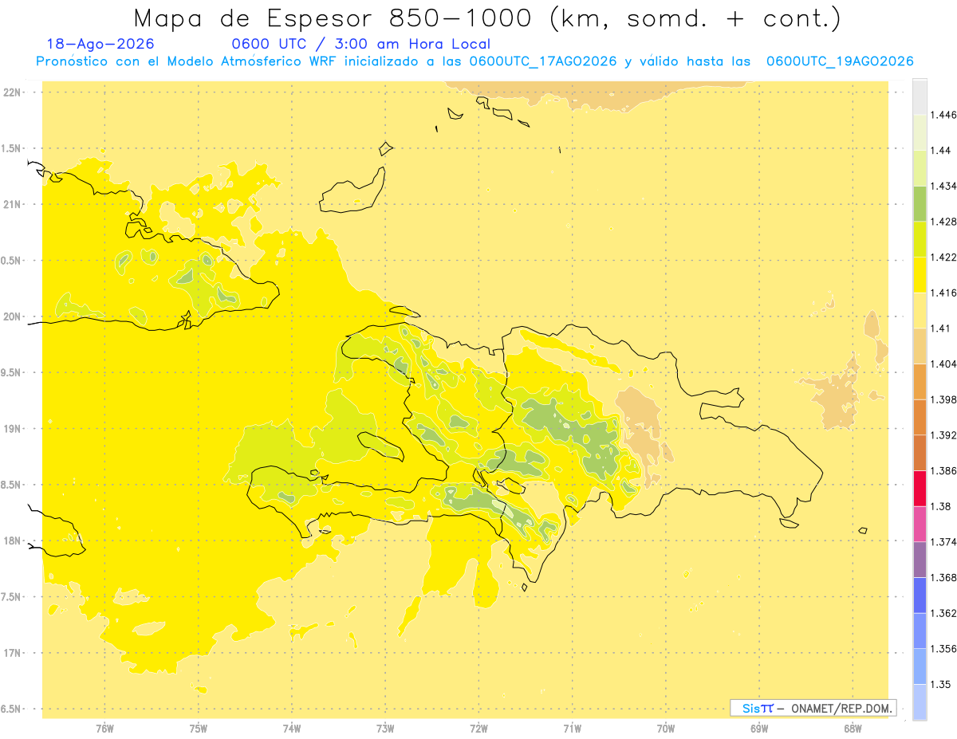Click the colorbar value 1.362
Image resolution: width=957 pixels, height=739 pixels.
943,613
